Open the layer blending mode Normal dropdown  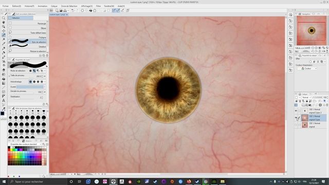click(306, 98)
